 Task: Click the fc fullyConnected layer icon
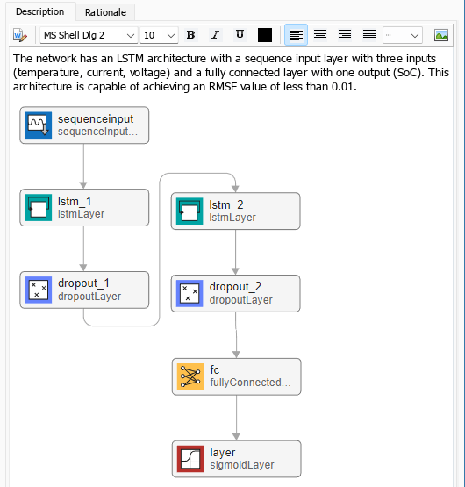point(190,376)
